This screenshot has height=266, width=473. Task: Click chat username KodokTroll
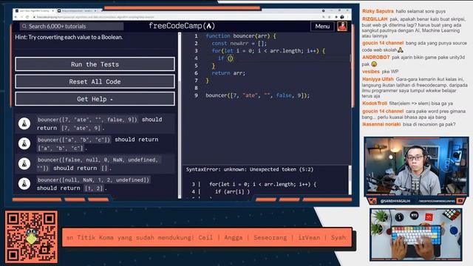[375, 103]
